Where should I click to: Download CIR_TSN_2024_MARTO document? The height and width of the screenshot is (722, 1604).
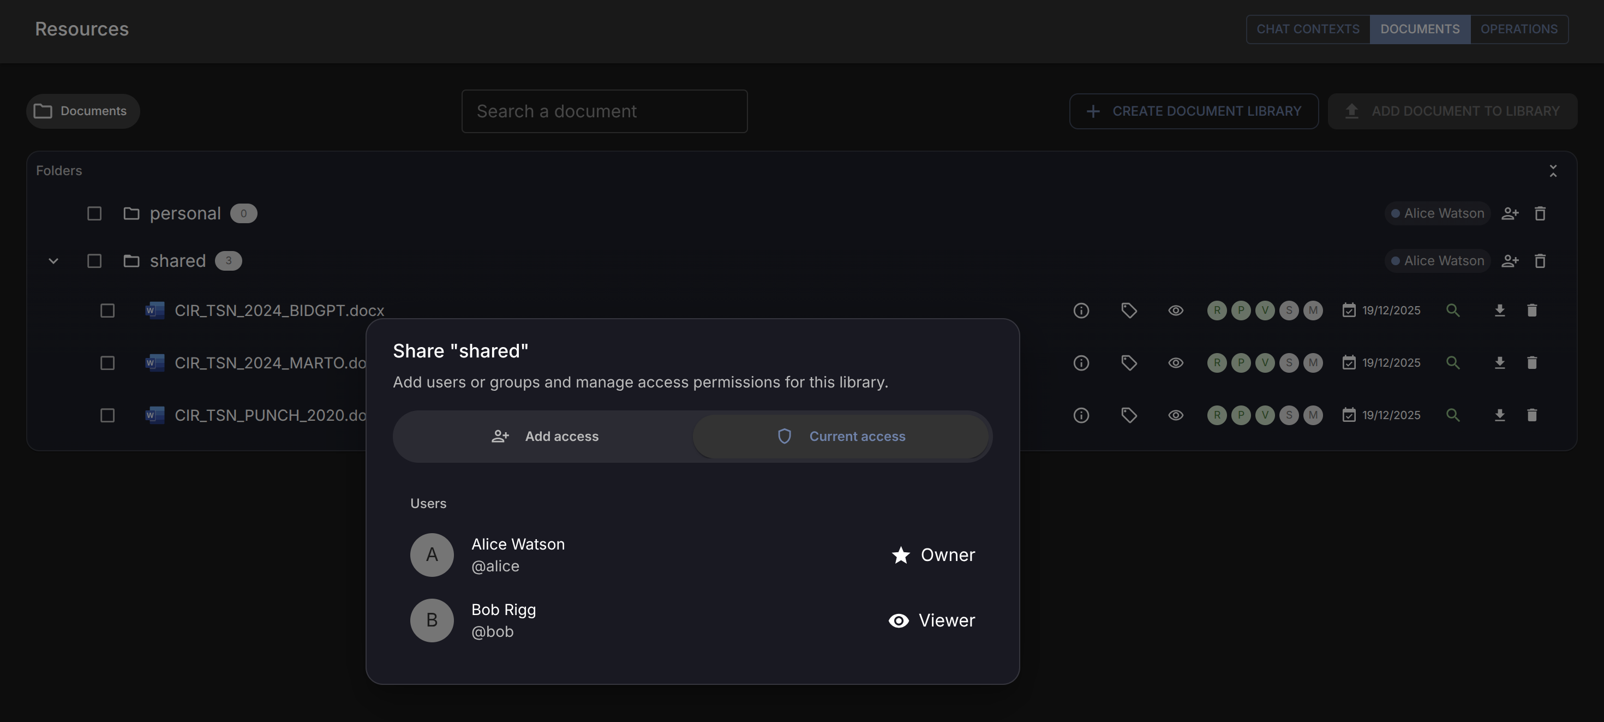[1499, 362]
